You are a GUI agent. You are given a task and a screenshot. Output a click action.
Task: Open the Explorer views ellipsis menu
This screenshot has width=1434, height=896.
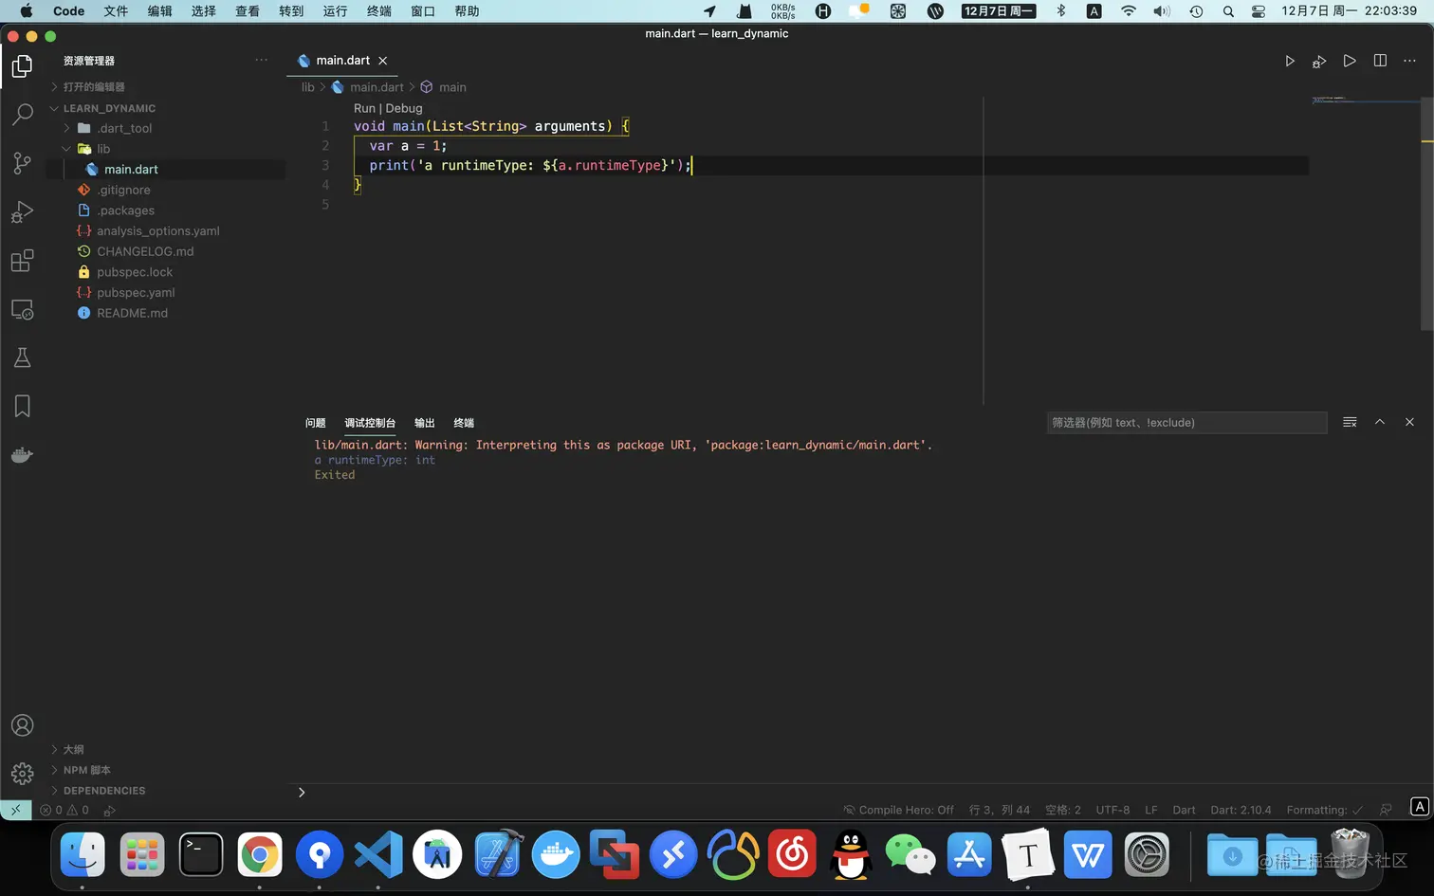262,60
